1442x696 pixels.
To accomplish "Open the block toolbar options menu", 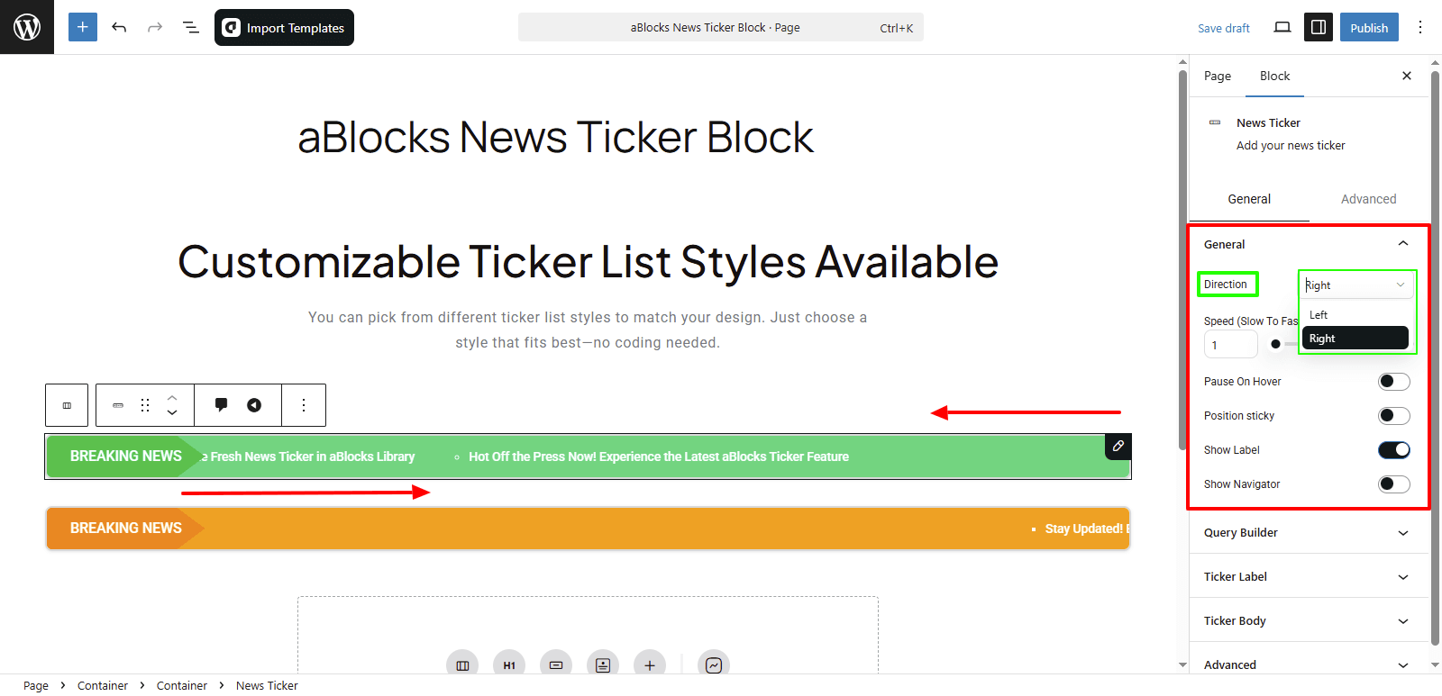I will (304, 405).
